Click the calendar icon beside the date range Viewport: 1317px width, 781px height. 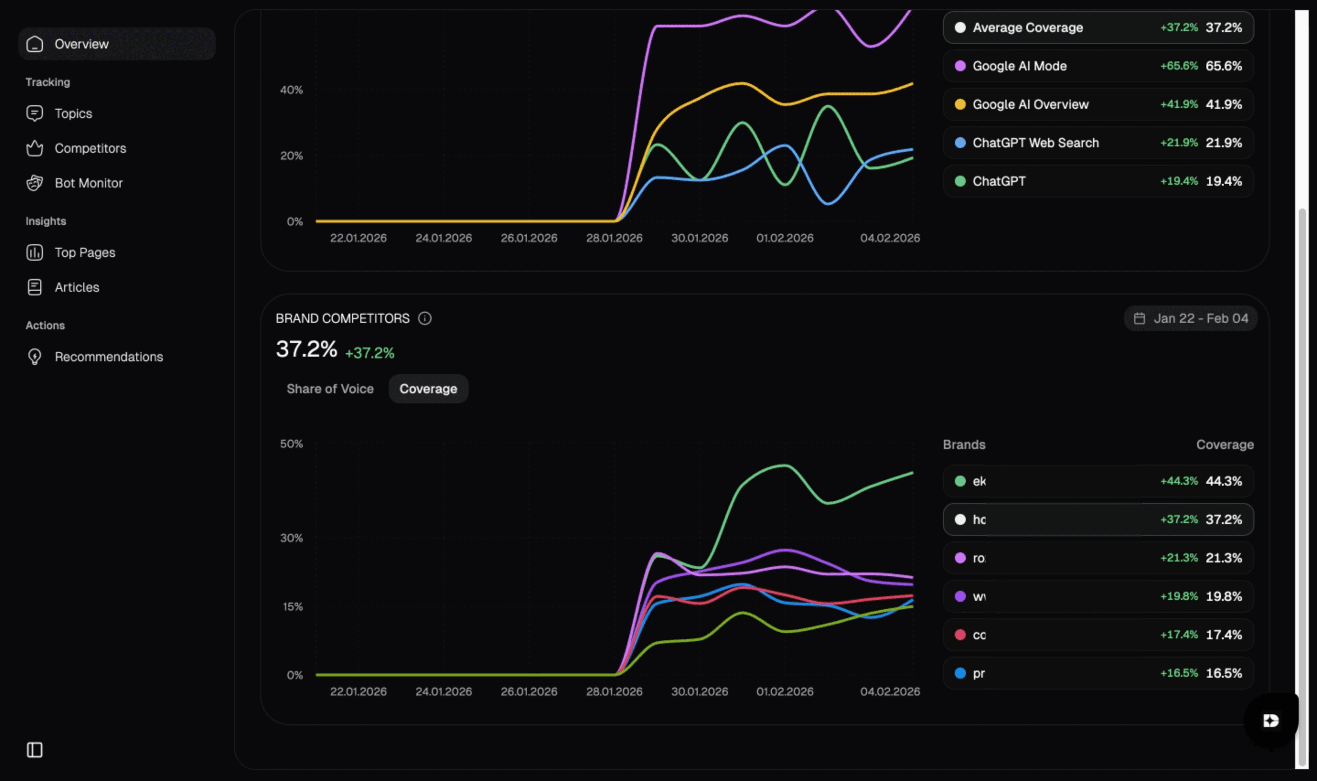(1140, 318)
